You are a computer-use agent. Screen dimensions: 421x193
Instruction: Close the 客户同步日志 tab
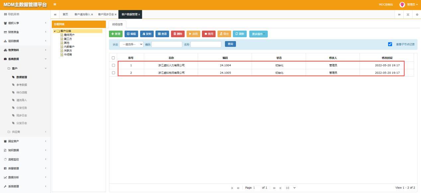click(115, 15)
